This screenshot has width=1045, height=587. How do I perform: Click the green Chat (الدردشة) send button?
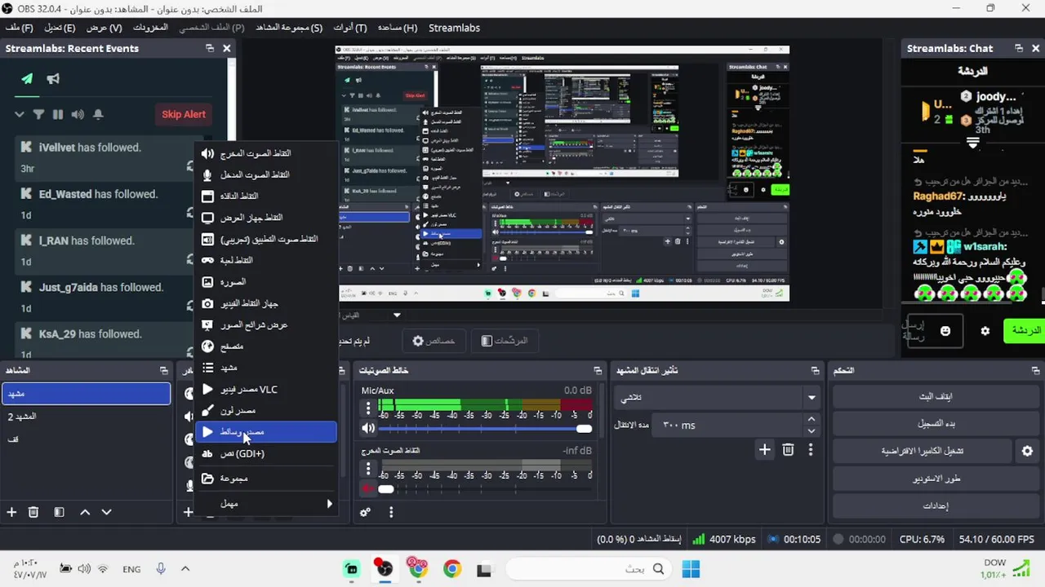click(1025, 330)
